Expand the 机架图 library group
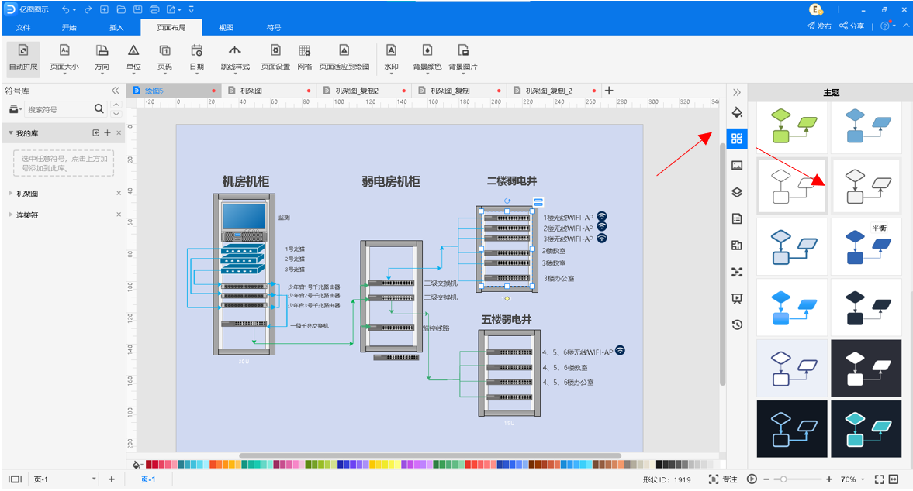Image resolution: width=913 pixels, height=491 pixels. 10,193
